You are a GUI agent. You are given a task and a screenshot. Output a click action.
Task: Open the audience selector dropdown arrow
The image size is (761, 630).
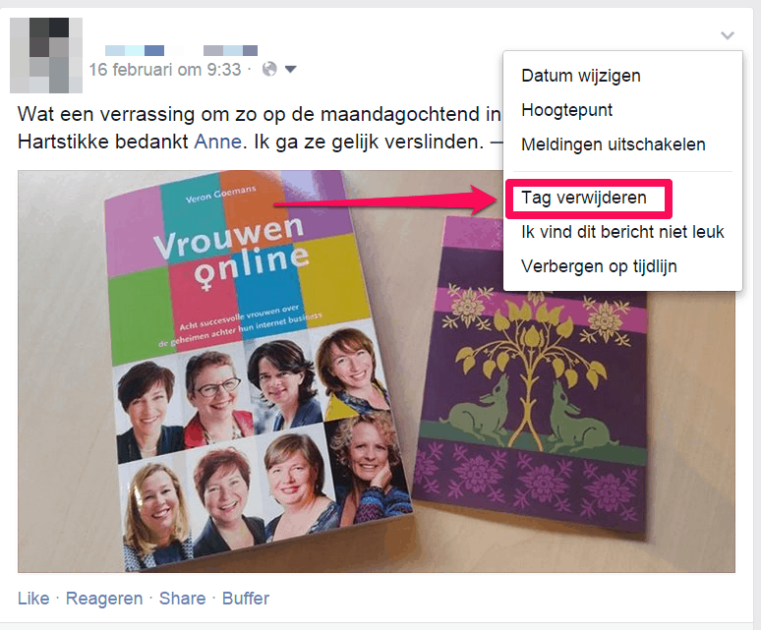pyautogui.click(x=290, y=70)
